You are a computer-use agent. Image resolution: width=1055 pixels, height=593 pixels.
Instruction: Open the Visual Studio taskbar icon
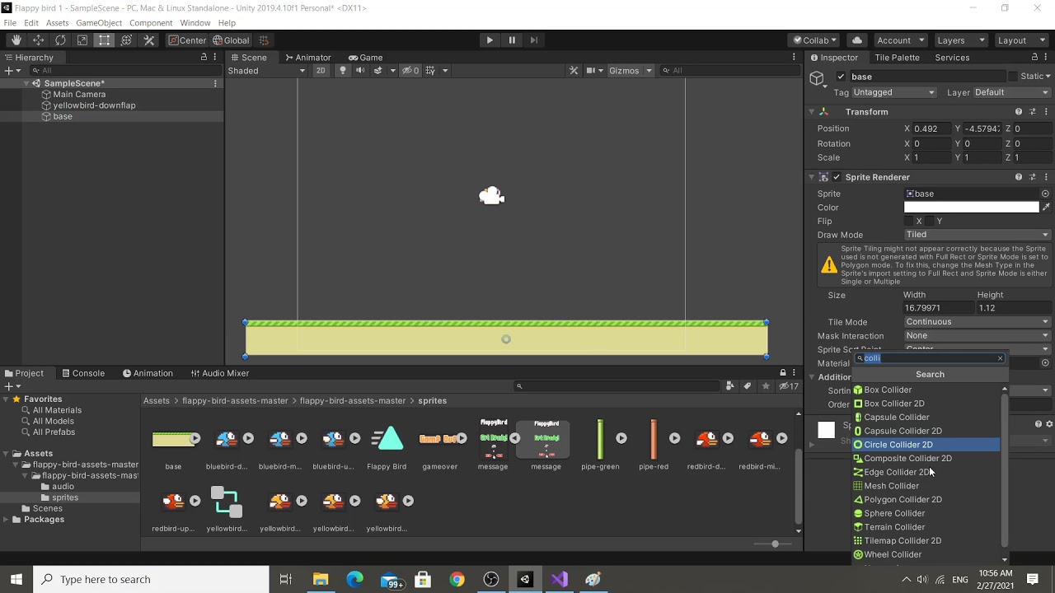click(x=560, y=579)
